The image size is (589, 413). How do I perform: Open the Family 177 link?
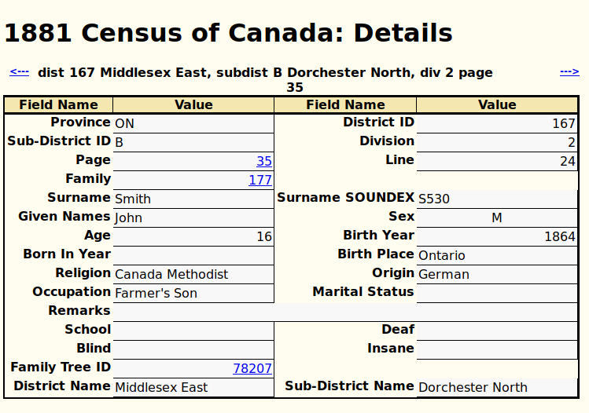click(260, 180)
